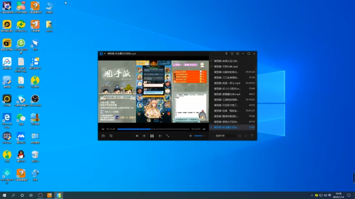This screenshot has width=355, height=199.
Task: Play the playlist video lasting 01:01:29
Action: (233, 72)
